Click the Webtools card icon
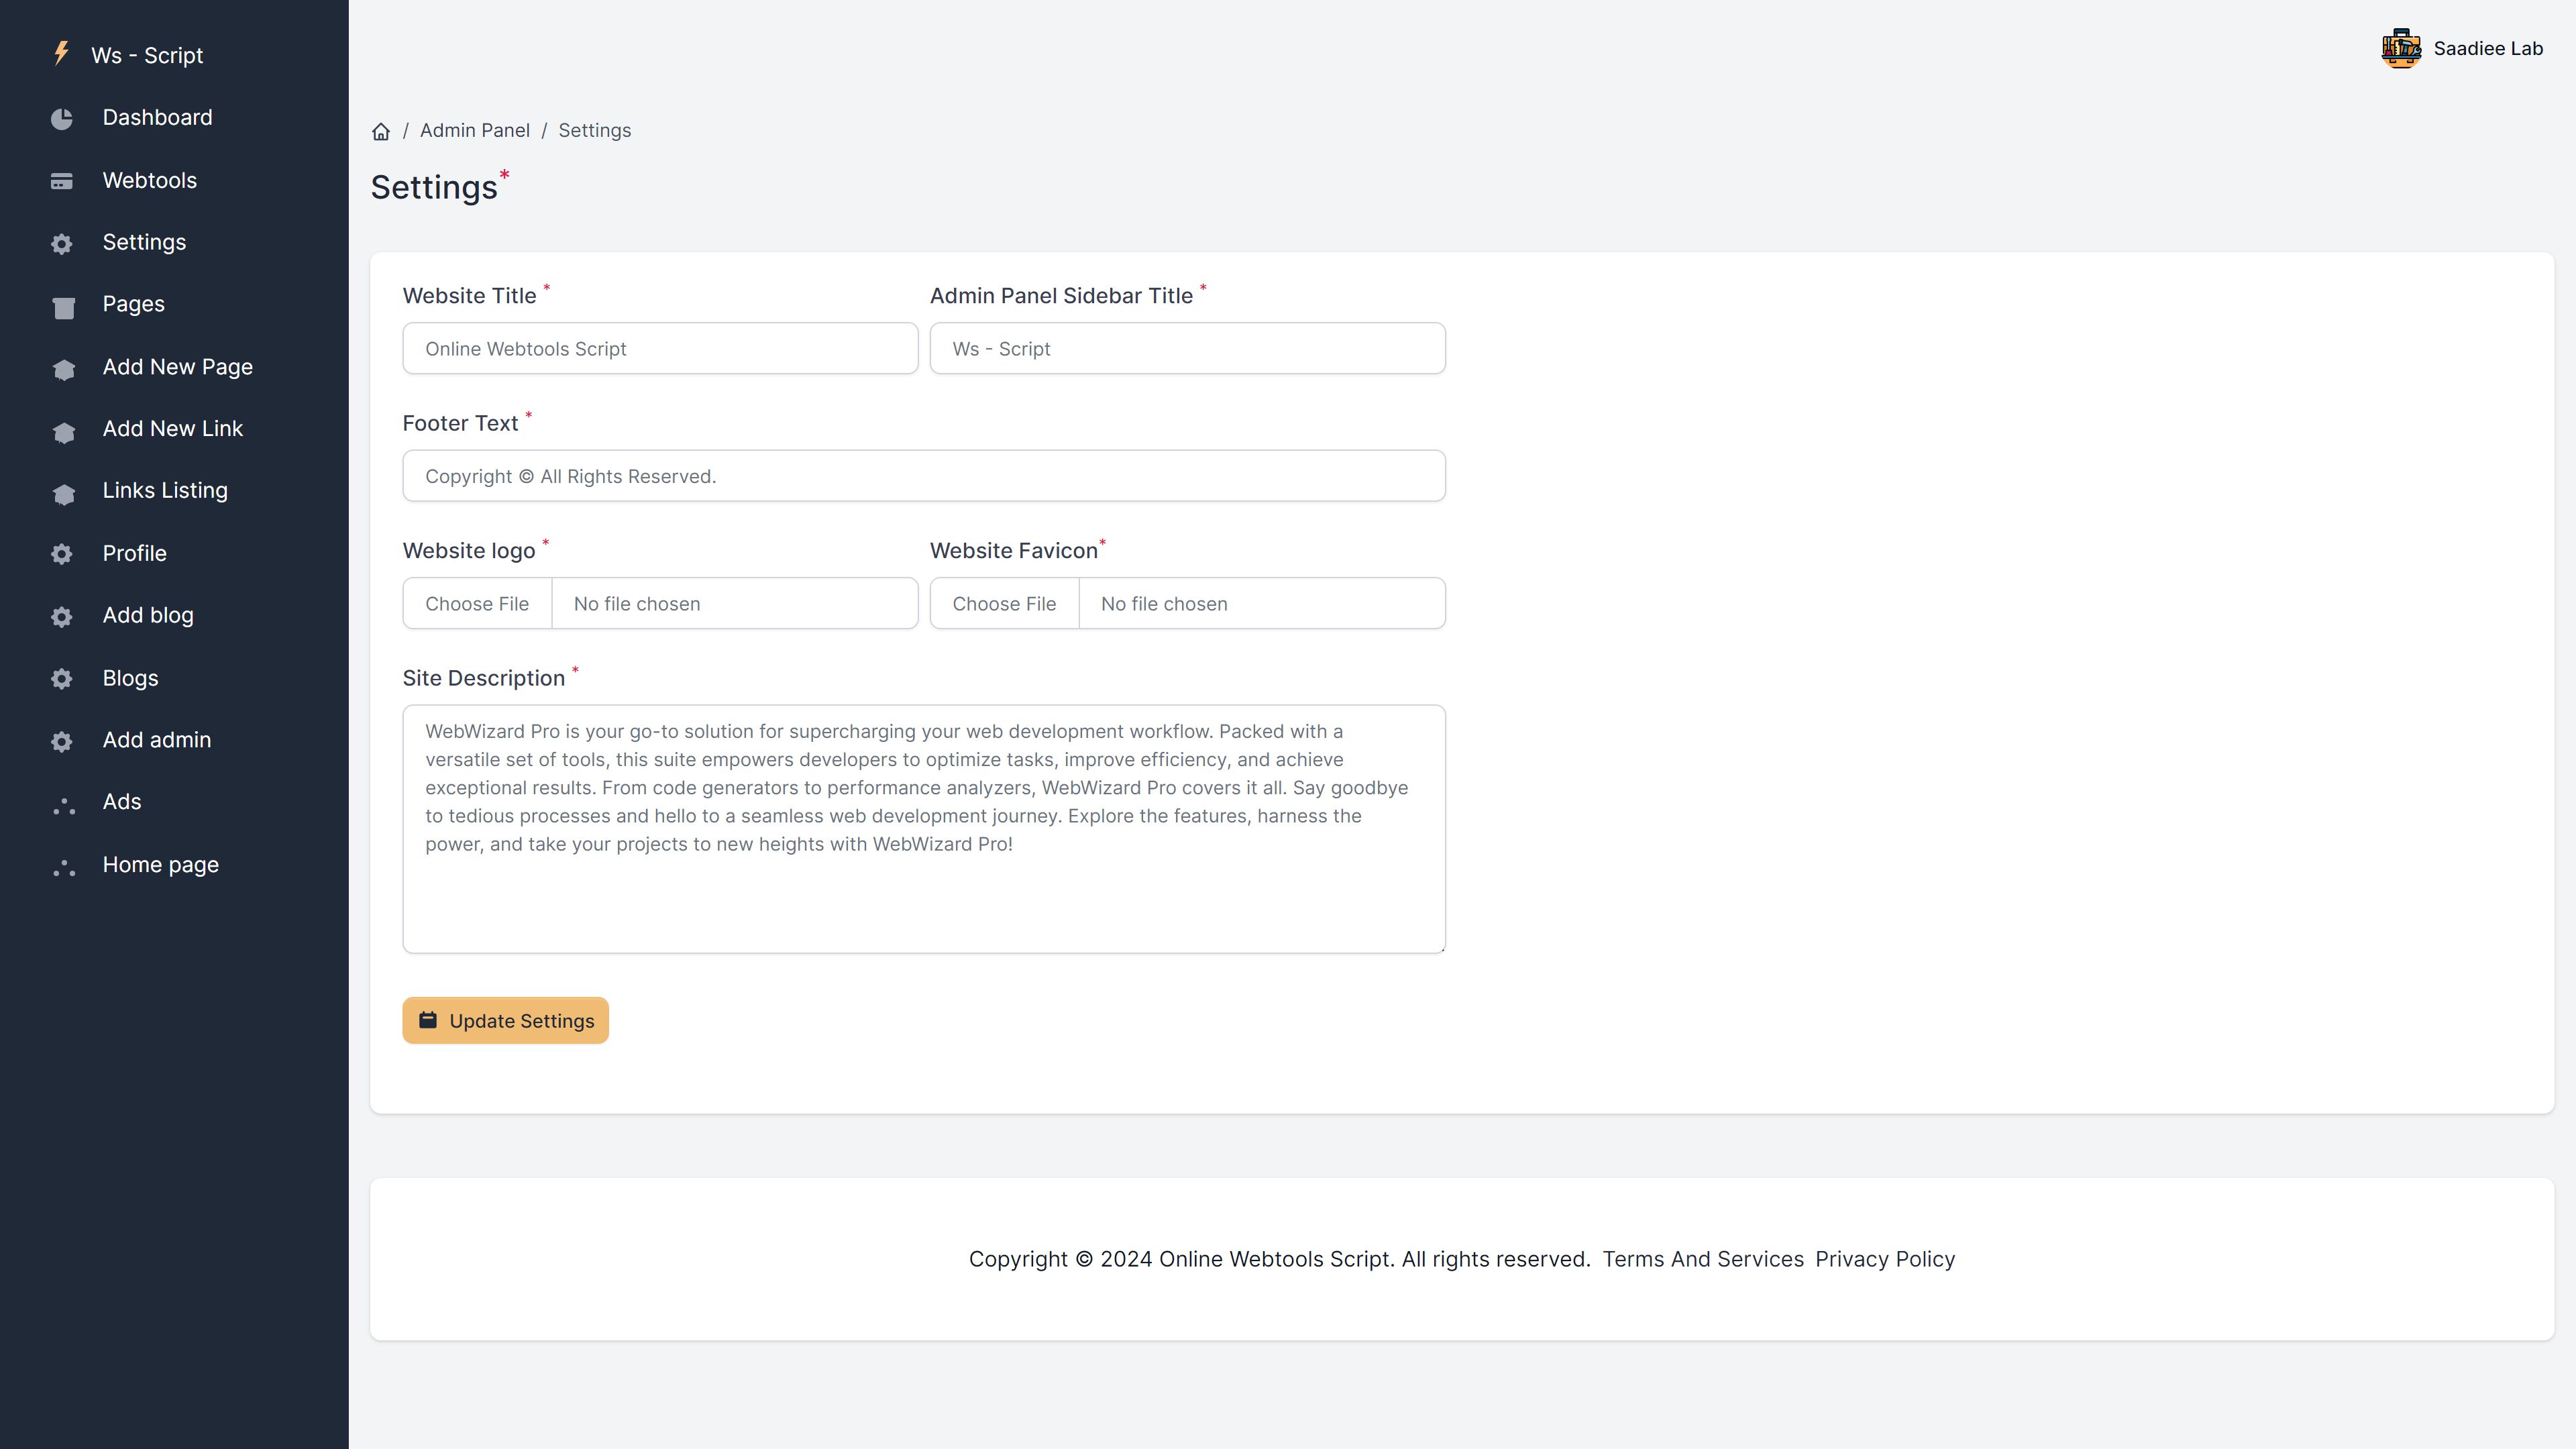 click(x=62, y=181)
